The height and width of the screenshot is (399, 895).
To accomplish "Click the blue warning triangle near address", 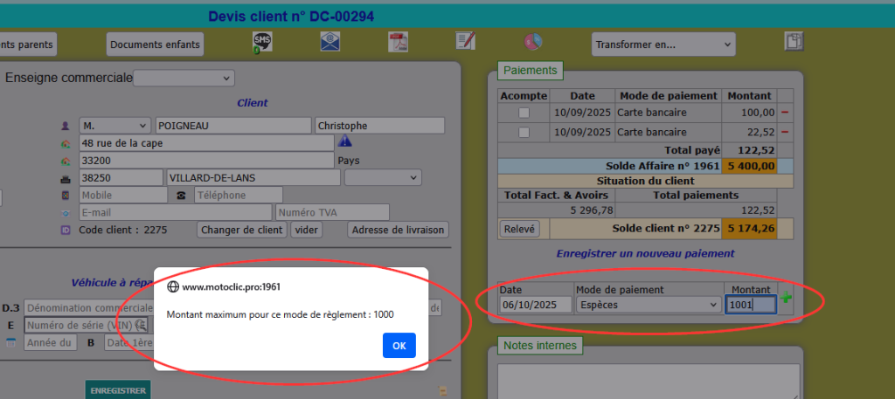I will (344, 141).
